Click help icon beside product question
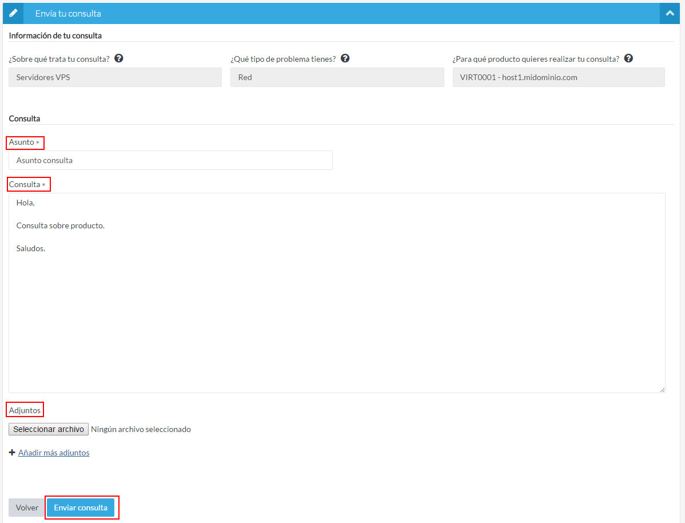Viewport: 685px width, 523px height. [628, 58]
